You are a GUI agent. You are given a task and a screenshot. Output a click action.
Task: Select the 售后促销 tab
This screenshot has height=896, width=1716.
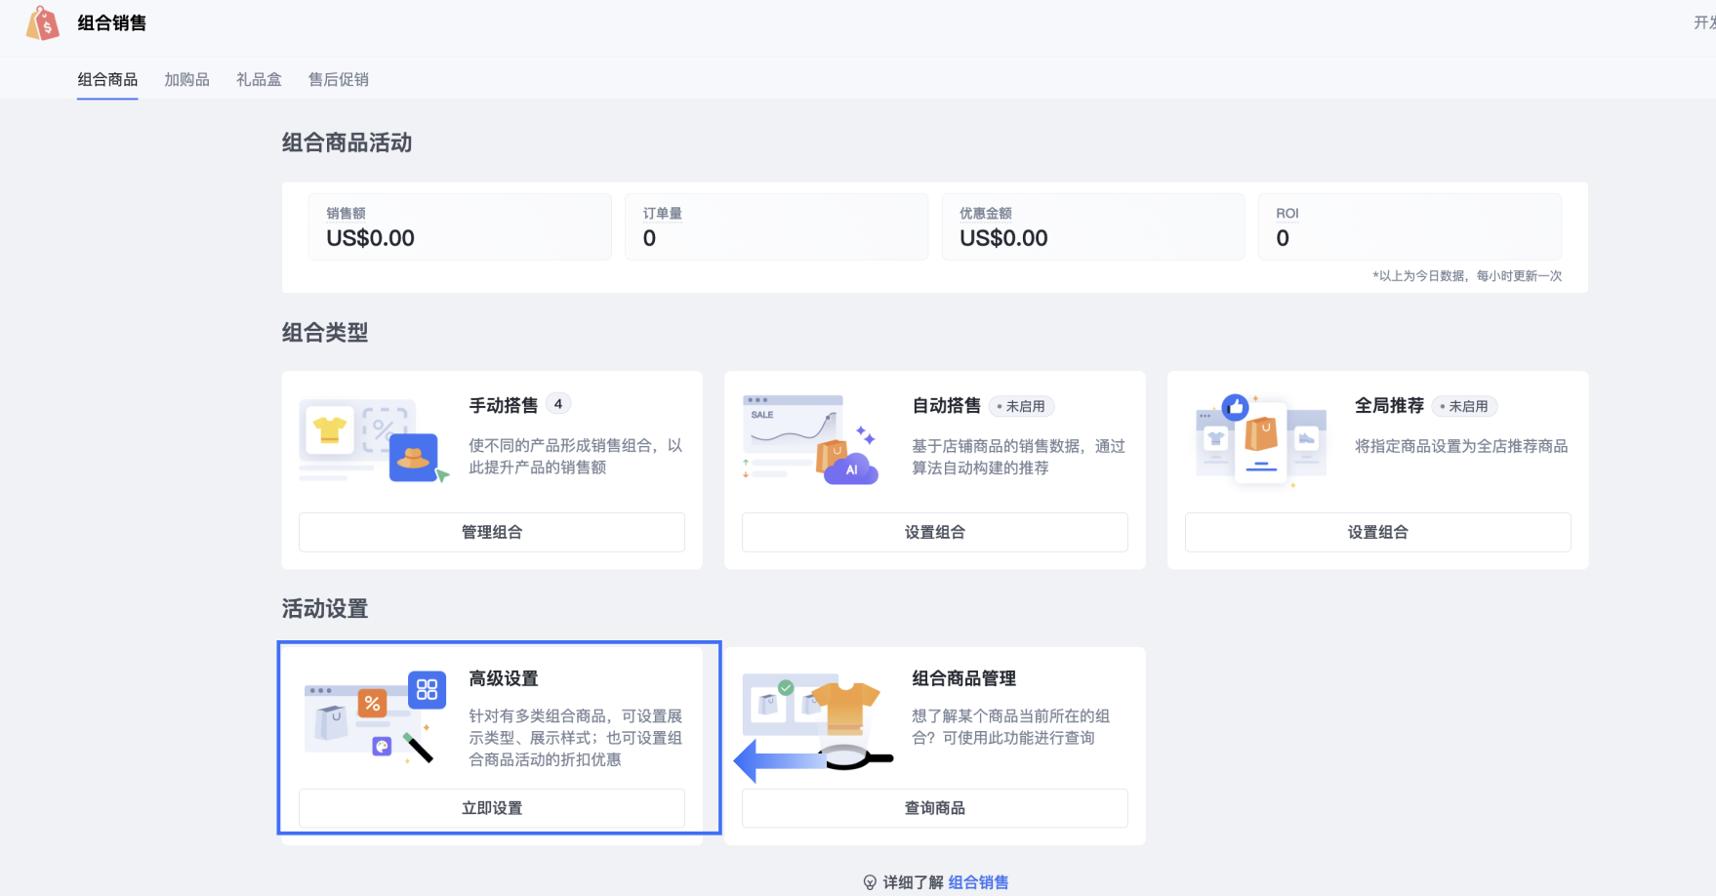point(339,79)
